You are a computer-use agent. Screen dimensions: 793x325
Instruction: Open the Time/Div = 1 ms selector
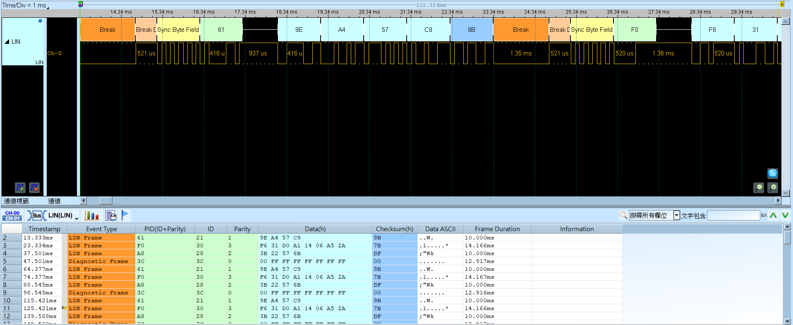(x=25, y=5)
